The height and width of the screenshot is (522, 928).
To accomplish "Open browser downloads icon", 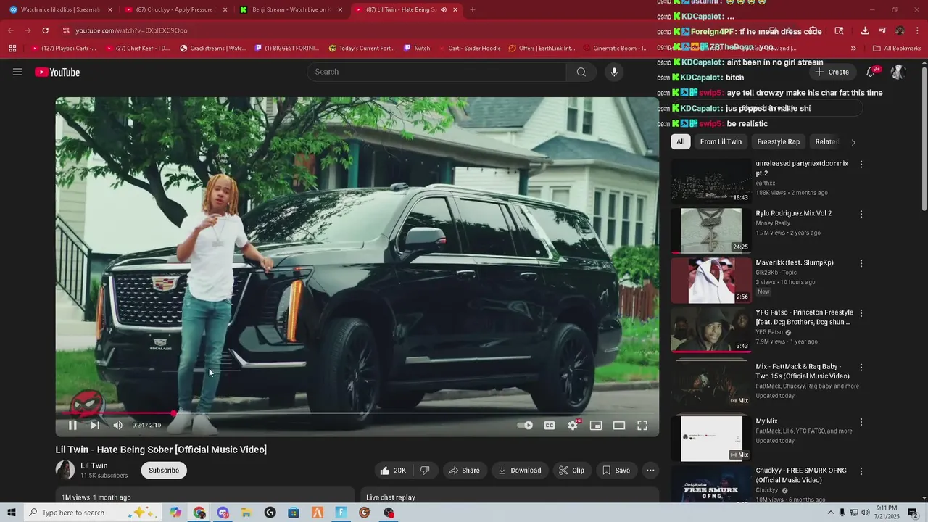I will [865, 30].
